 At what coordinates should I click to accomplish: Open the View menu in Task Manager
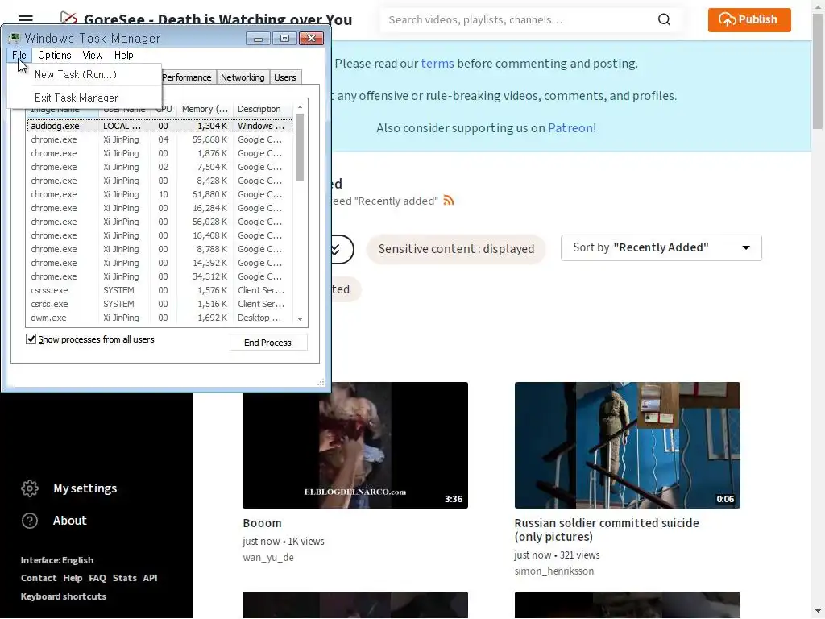[93, 56]
